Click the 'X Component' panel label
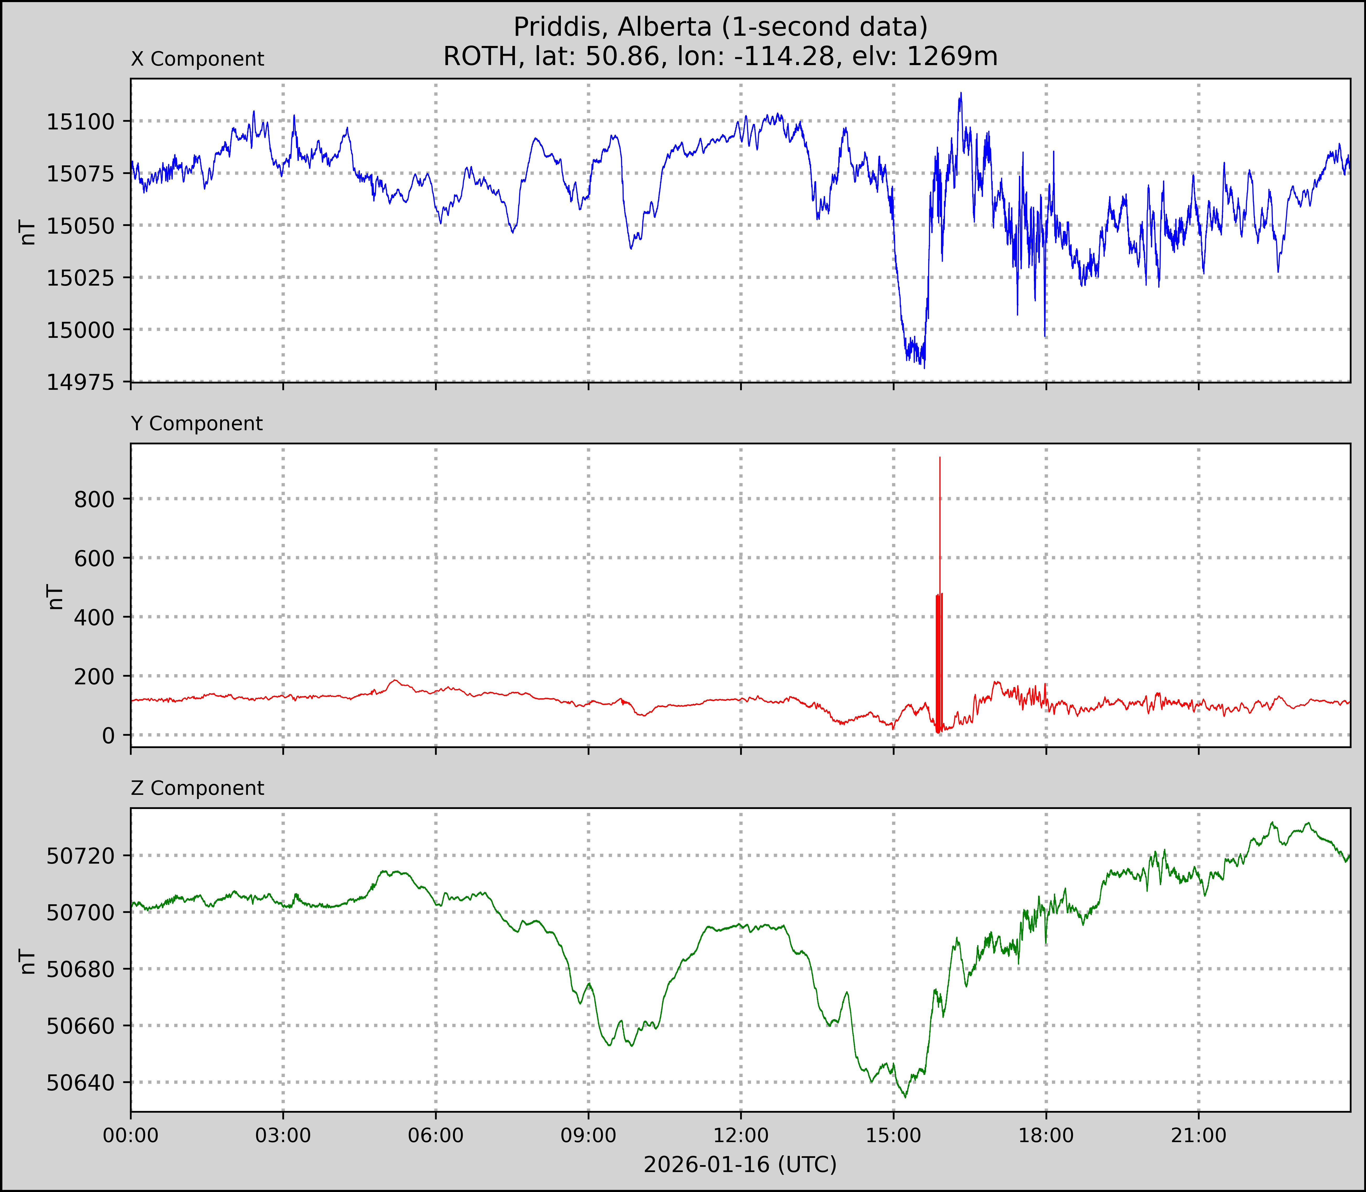This screenshot has width=1366, height=1192. tap(198, 59)
